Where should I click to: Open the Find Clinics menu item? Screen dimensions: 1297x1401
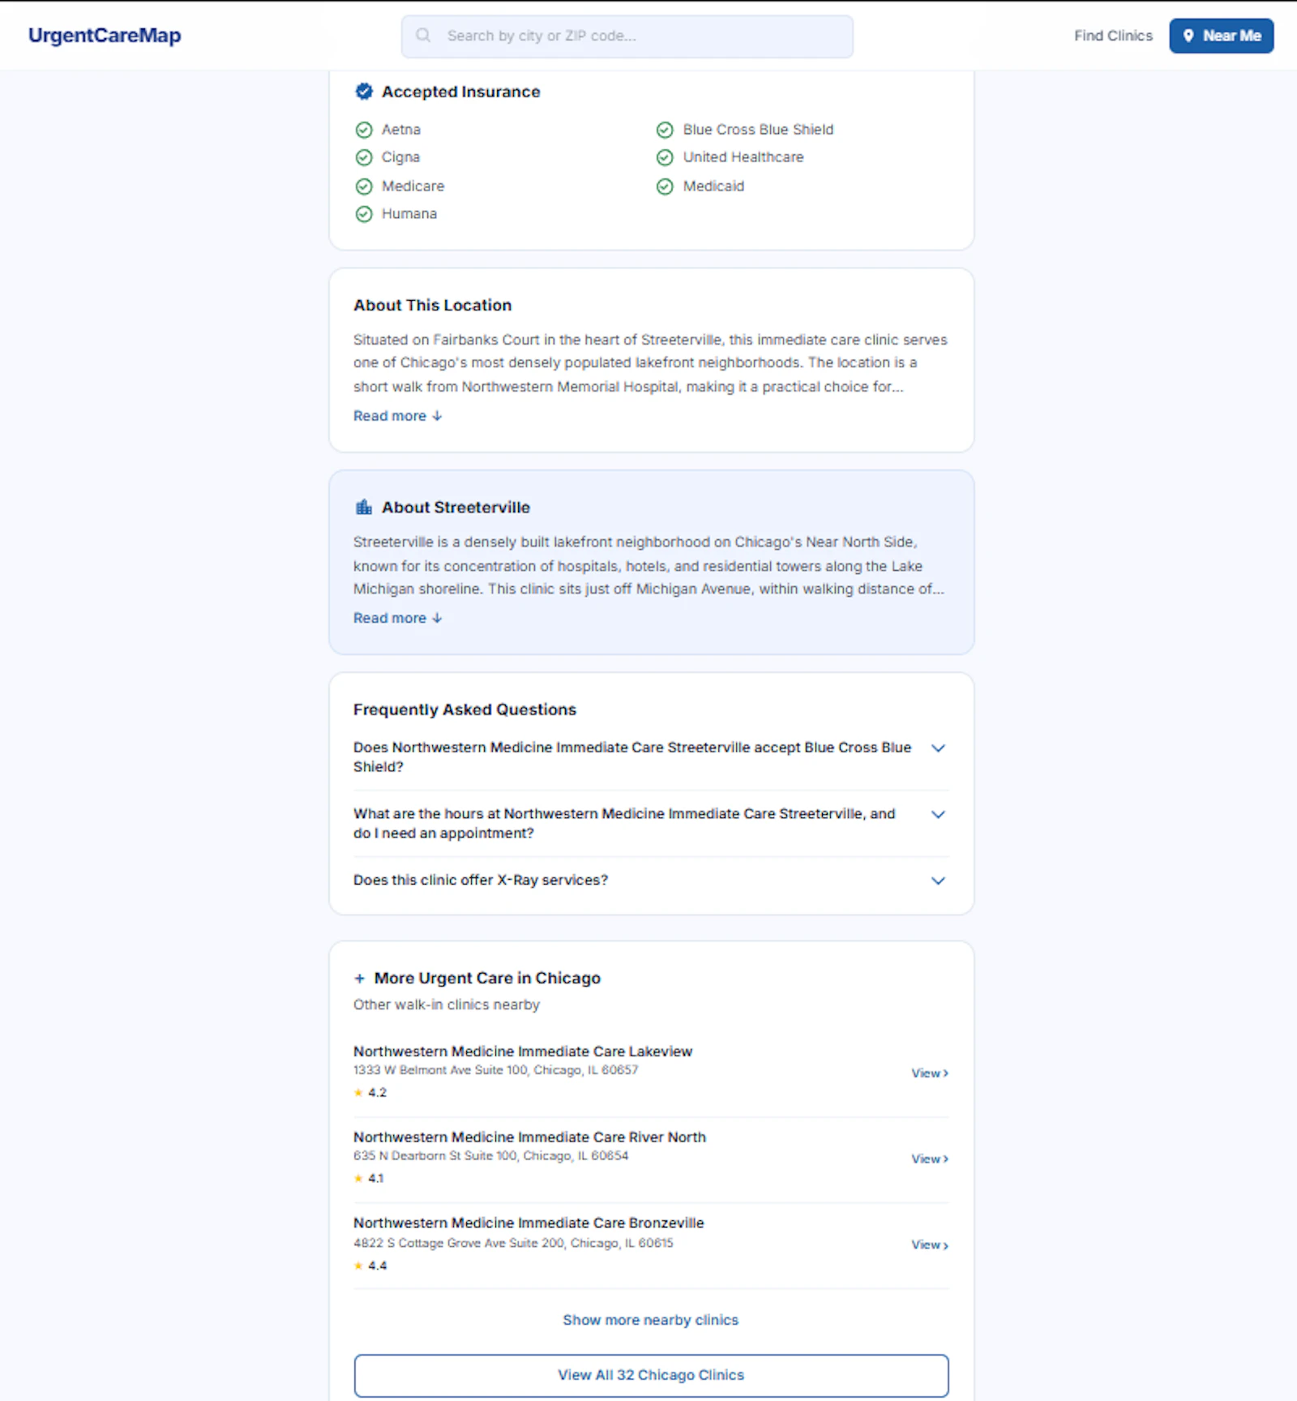point(1113,36)
